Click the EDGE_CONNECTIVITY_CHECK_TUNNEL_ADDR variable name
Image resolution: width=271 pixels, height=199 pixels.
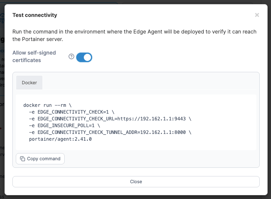click(x=88, y=132)
